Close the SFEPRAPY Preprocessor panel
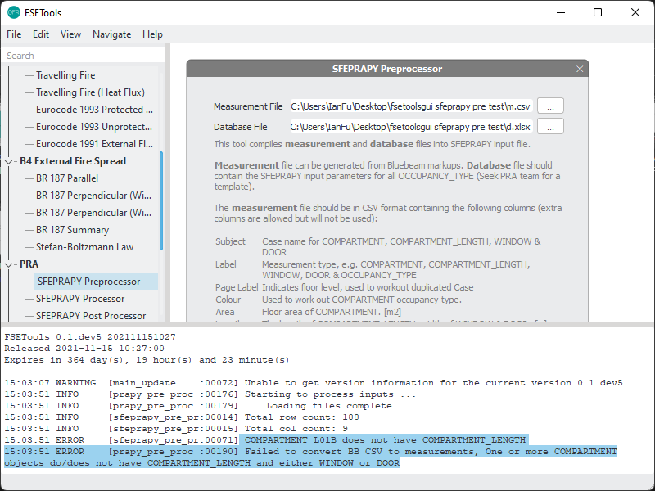This screenshot has width=655, height=491. [x=580, y=69]
